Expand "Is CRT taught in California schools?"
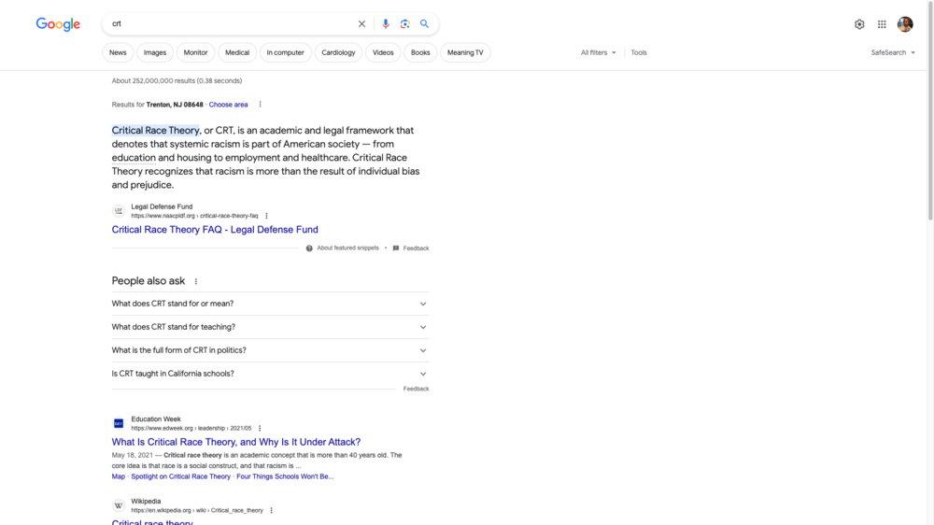 point(270,374)
